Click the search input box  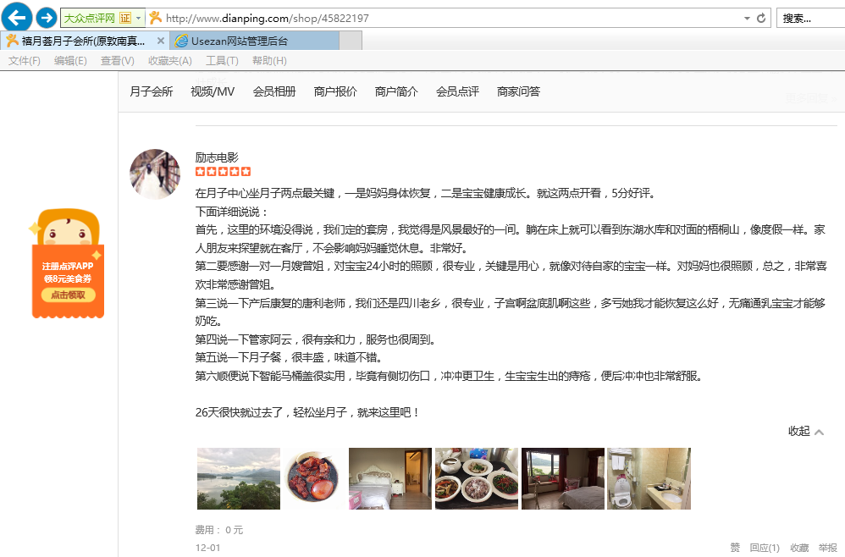[x=809, y=18]
